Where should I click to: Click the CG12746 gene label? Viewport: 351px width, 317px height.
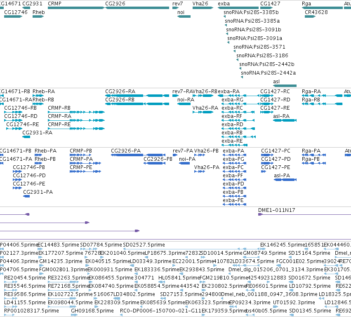tap(16, 12)
